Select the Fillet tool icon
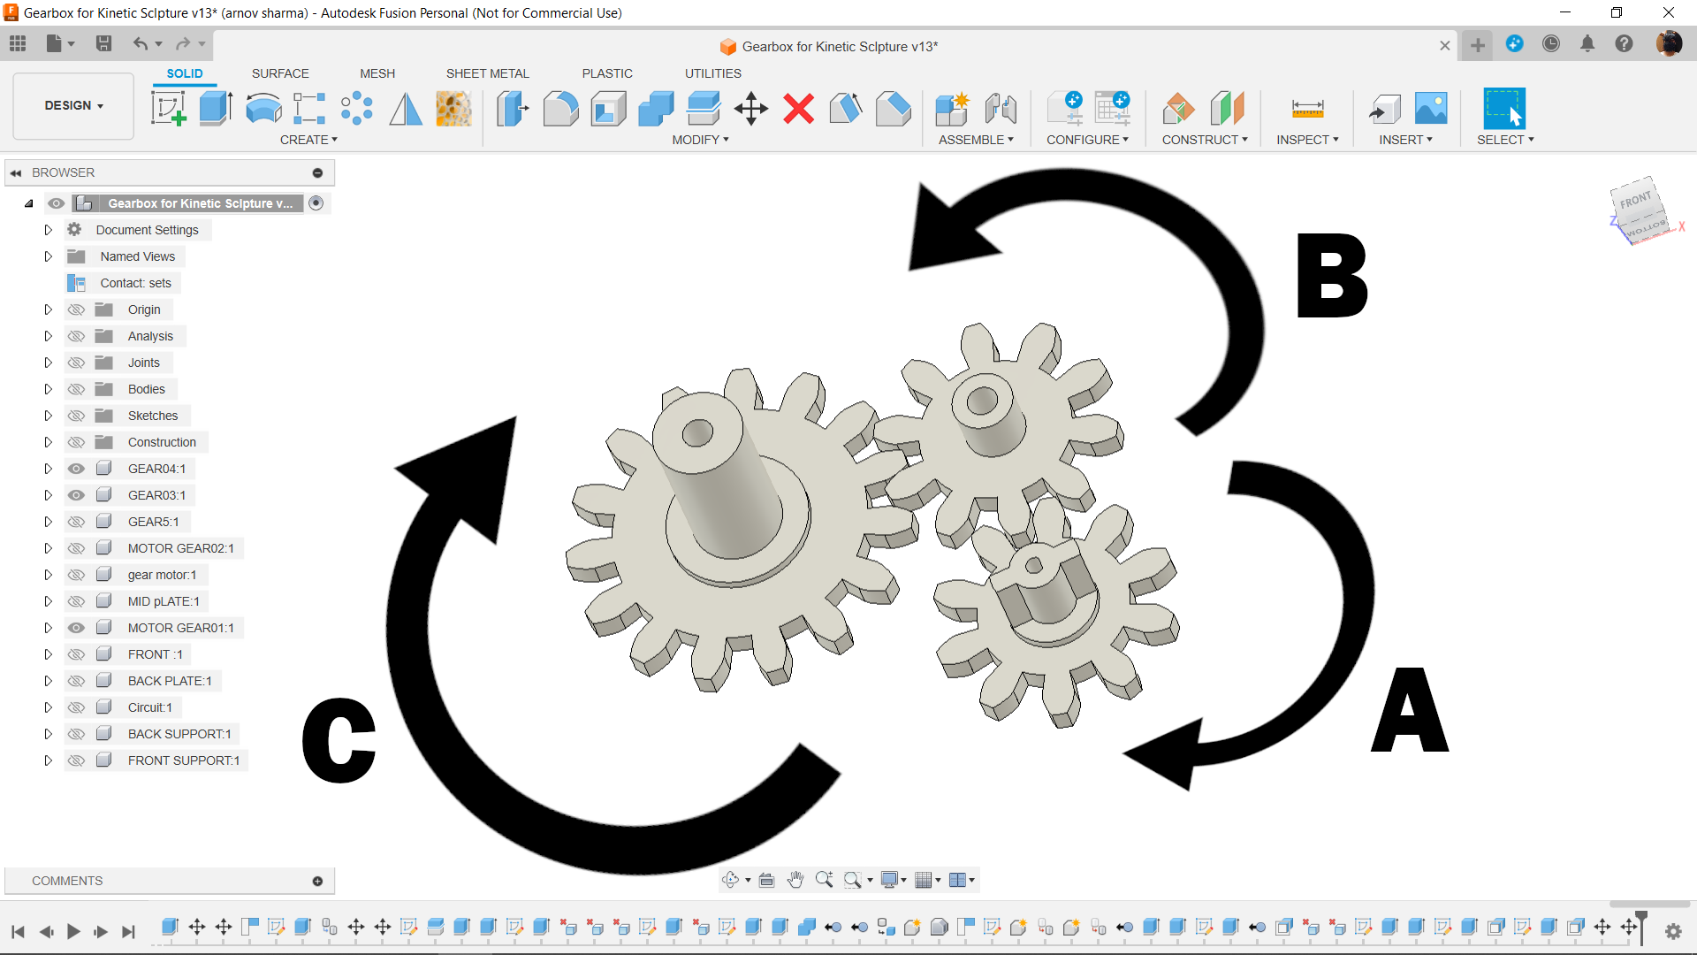This screenshot has height=955, width=1697. coord(560,109)
